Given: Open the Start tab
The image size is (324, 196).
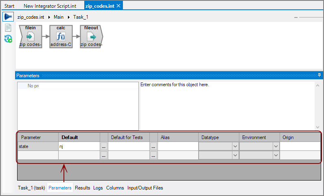Looking at the screenshot, I should tap(9, 6).
